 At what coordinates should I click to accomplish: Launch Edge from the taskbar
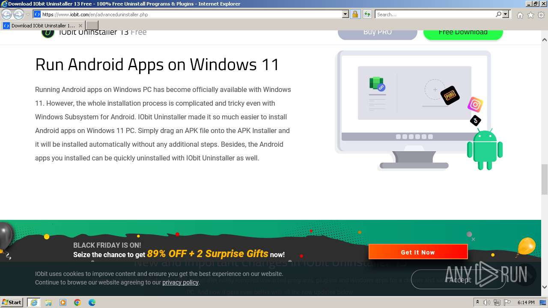92,302
